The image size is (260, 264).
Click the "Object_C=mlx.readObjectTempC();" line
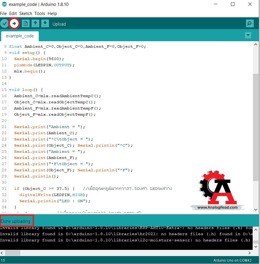pos(55,102)
